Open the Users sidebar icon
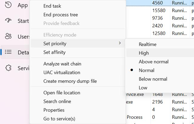194x124 pixels. pos(8,36)
